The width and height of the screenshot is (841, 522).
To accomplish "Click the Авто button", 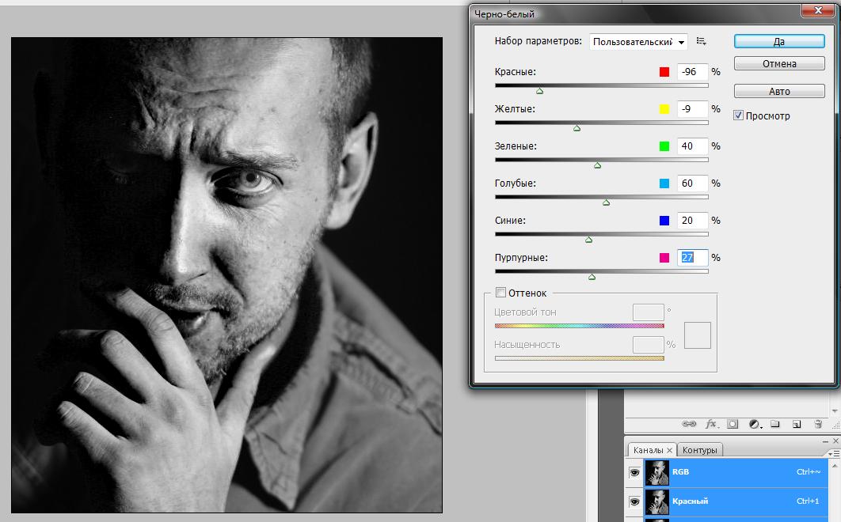I will pos(779,91).
